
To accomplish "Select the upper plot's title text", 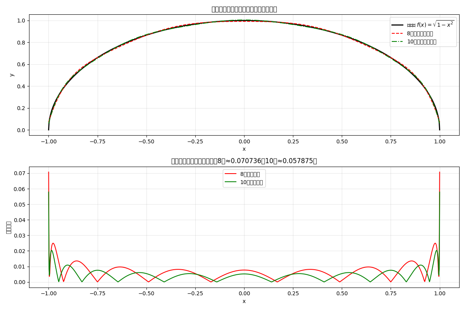I will [244, 9].
